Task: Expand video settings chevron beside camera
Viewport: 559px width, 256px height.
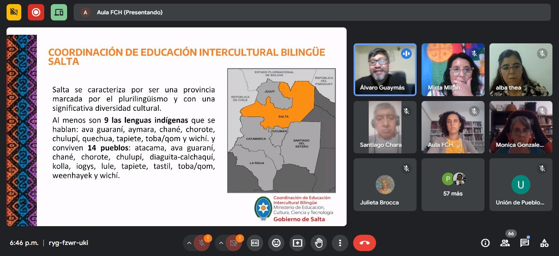Action: point(221,243)
